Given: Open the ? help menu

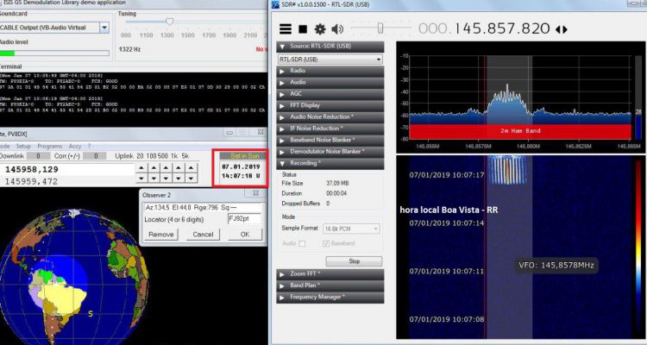Looking at the screenshot, I should 89,146.
